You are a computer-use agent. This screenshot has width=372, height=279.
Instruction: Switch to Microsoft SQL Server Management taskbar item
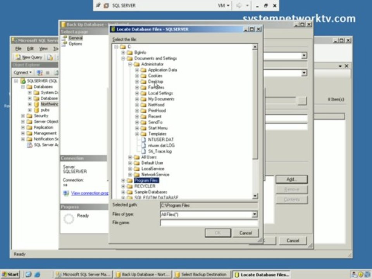pos(83,274)
